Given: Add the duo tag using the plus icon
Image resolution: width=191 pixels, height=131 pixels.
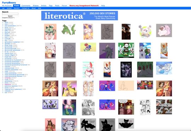Looking at the screenshot, I should tap(2, 40).
